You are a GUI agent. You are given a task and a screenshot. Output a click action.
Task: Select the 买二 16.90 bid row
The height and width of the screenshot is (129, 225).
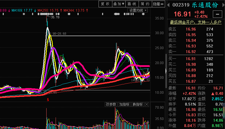click(196, 64)
